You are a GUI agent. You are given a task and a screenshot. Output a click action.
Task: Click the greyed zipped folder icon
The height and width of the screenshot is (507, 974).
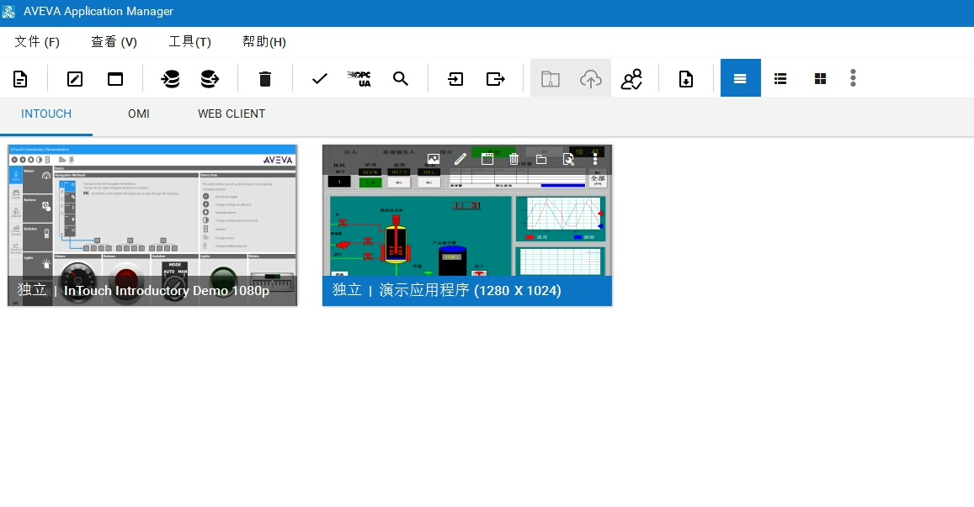[551, 79]
